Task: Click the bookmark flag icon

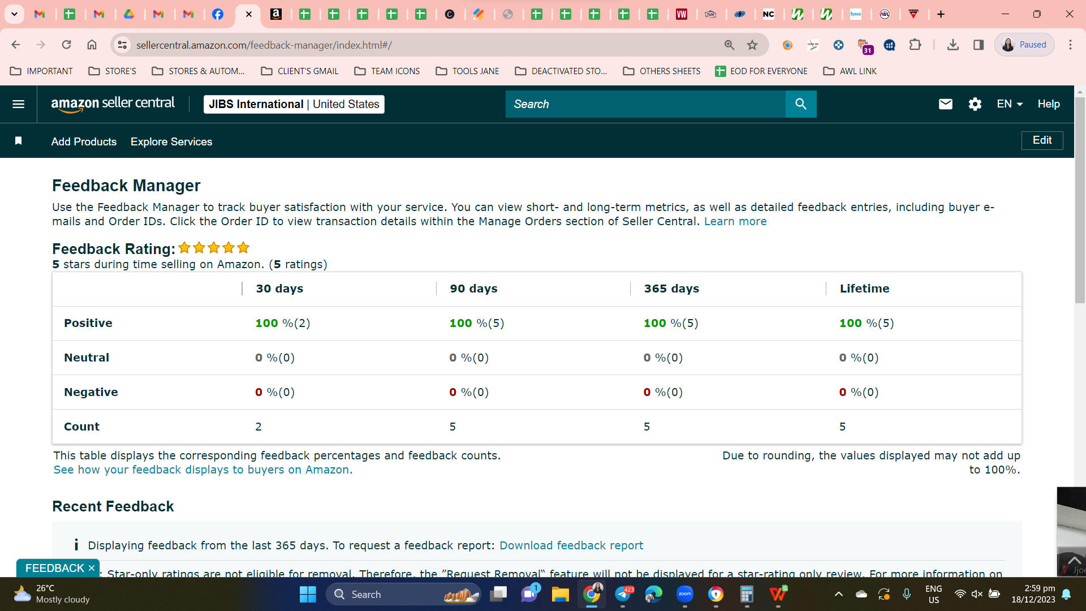Action: (18, 141)
